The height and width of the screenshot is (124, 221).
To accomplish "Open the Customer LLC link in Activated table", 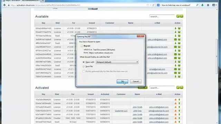I will coord(121,111).
